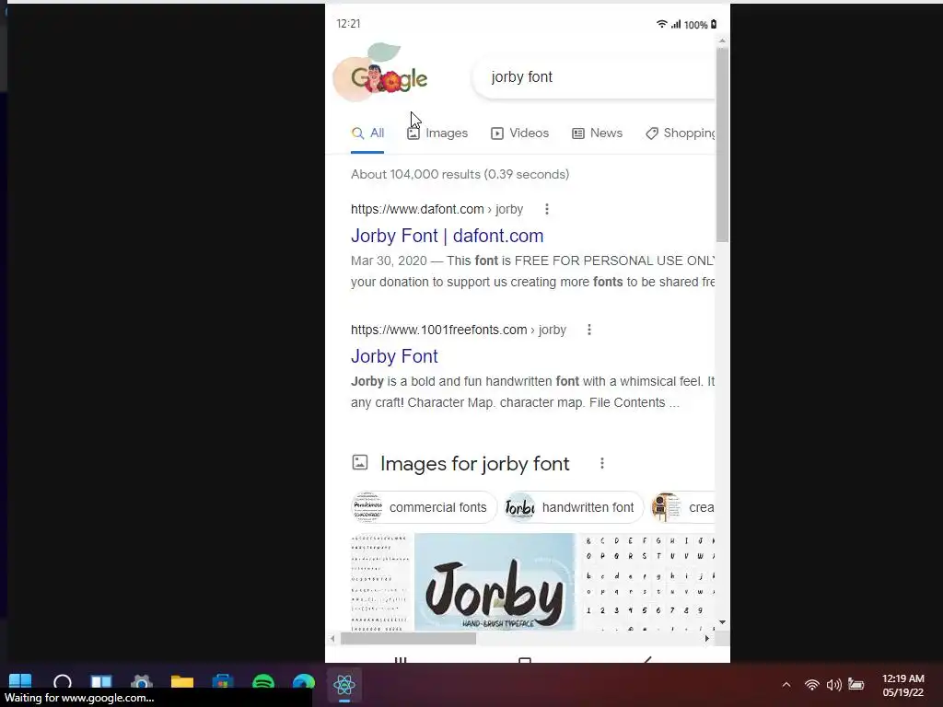Switch to the Videos tab
This screenshot has height=707, width=943.
[x=519, y=133]
